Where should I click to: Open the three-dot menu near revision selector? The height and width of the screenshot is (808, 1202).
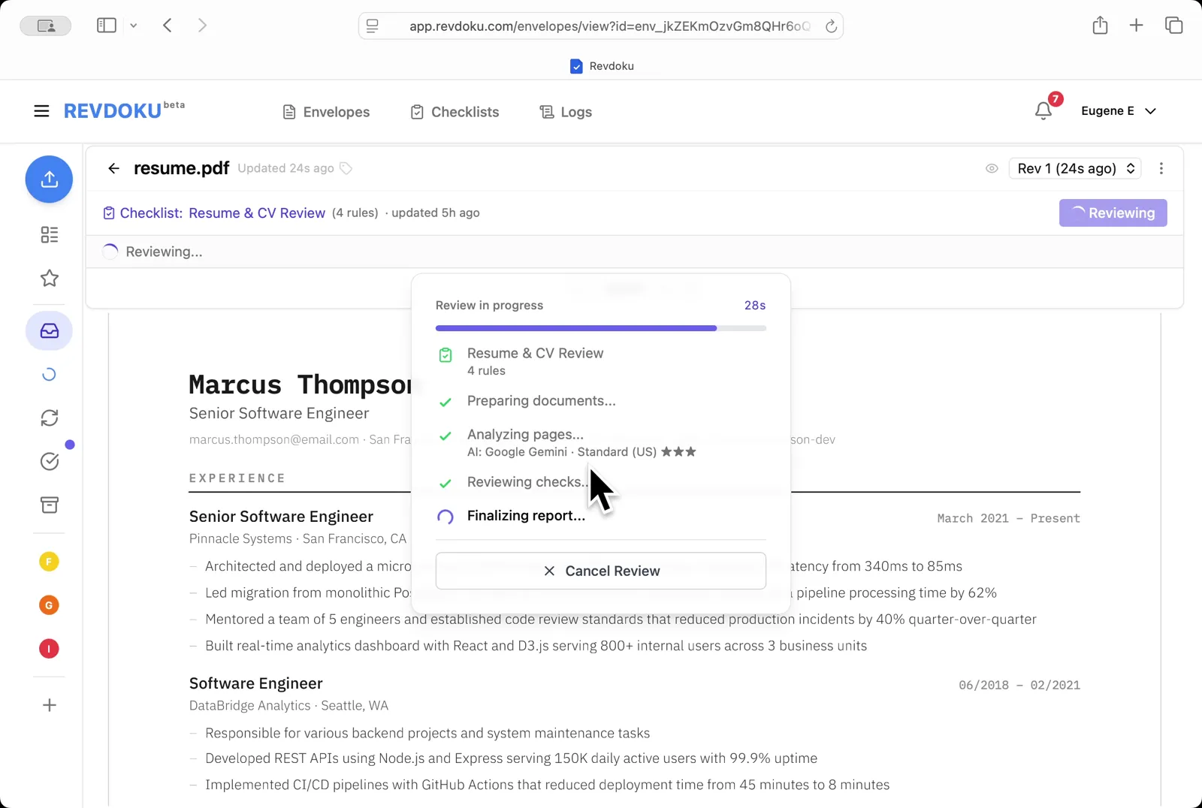click(x=1161, y=168)
